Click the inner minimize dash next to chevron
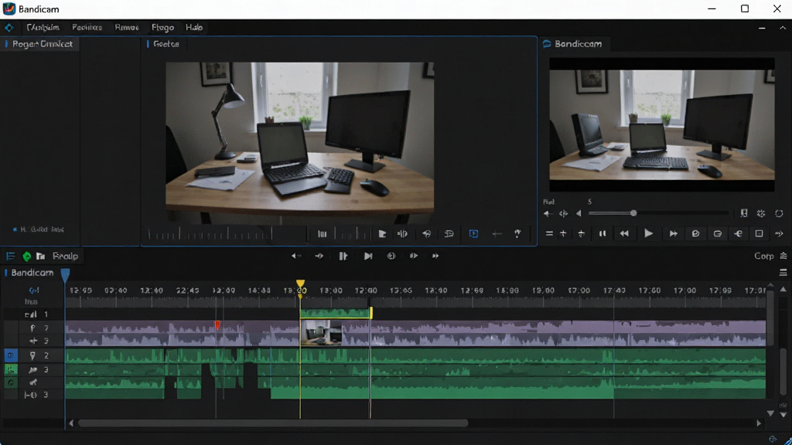This screenshot has height=445, width=792. (x=762, y=29)
